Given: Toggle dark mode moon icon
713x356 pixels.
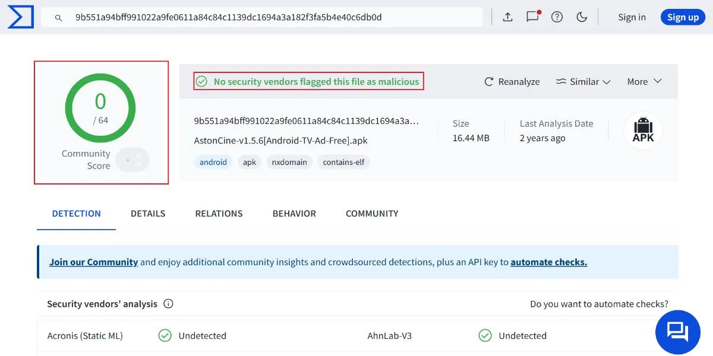Looking at the screenshot, I should [582, 17].
